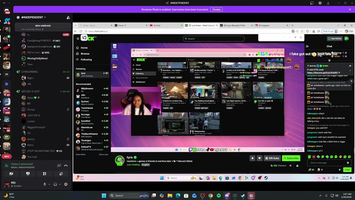Click the invite people icon beside server name
This screenshot has height=200, width=355.
click(68, 17)
